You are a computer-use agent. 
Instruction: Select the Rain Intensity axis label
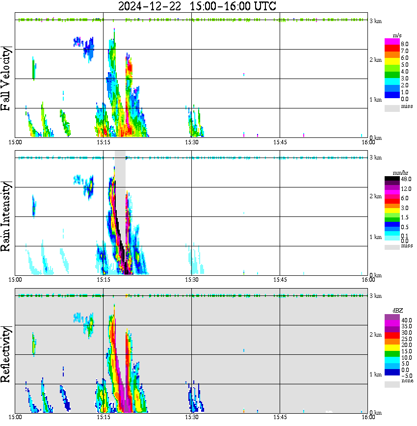tap(6, 216)
